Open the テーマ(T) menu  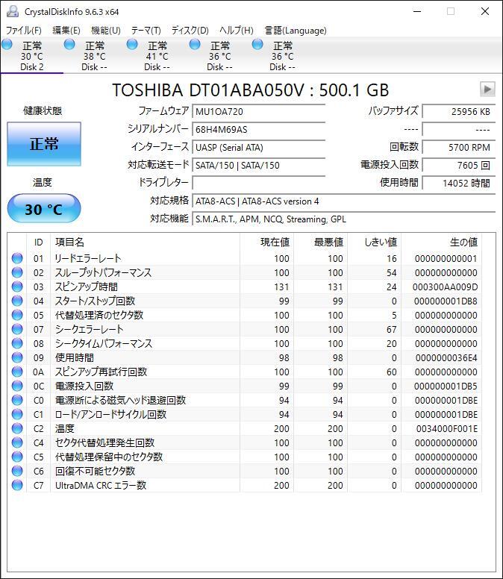pyautogui.click(x=146, y=31)
